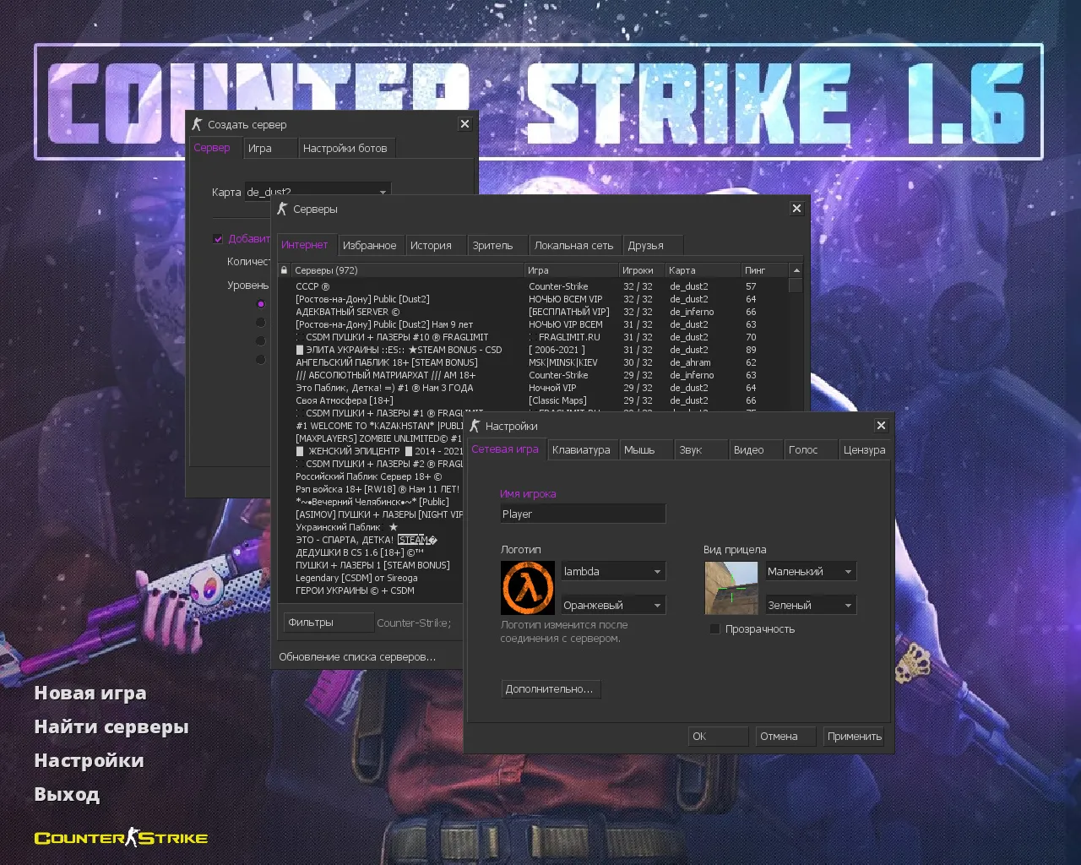Click the Player name input field
Screen dimensions: 1081x865
click(583, 513)
